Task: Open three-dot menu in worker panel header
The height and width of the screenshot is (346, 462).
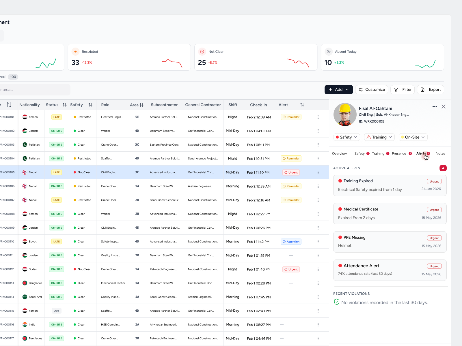Action: 435,107
